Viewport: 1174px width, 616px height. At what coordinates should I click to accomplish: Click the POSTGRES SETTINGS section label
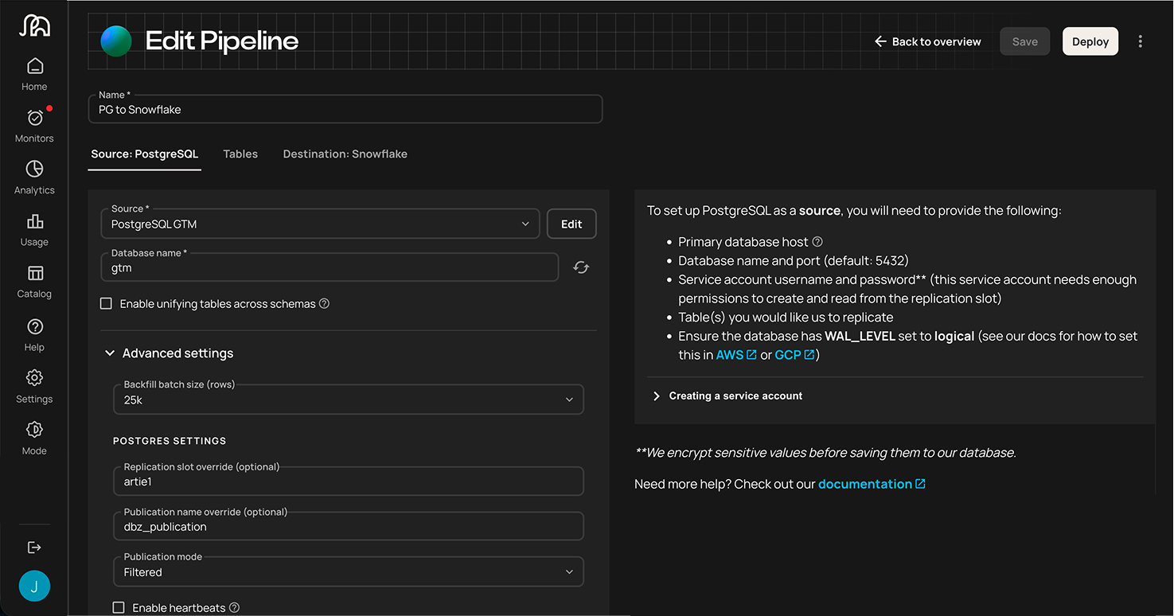(x=170, y=441)
